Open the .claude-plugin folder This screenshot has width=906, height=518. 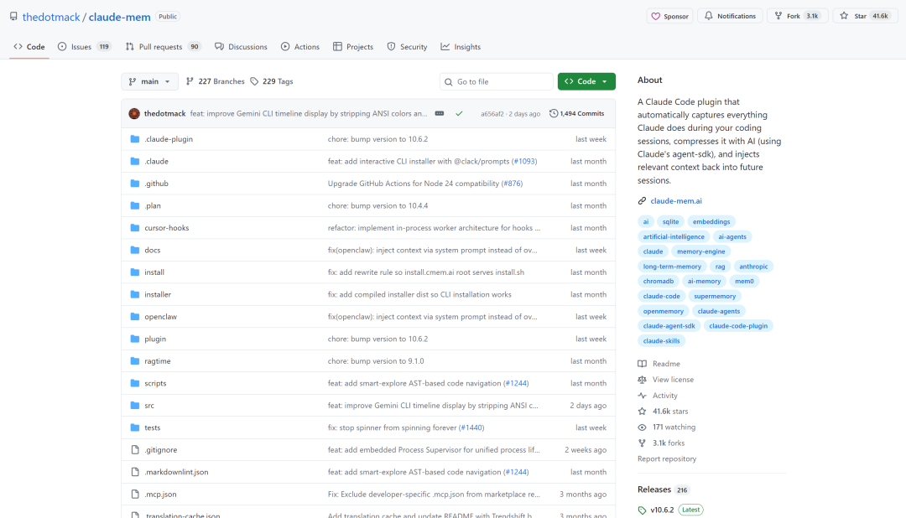click(x=169, y=139)
